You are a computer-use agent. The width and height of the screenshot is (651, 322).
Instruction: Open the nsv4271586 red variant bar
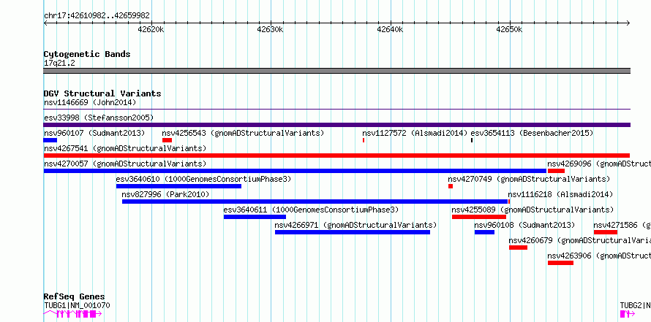pos(606,232)
